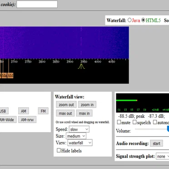Select the HTML5 waterfall radio button
The image size is (169, 169).
pos(143,20)
